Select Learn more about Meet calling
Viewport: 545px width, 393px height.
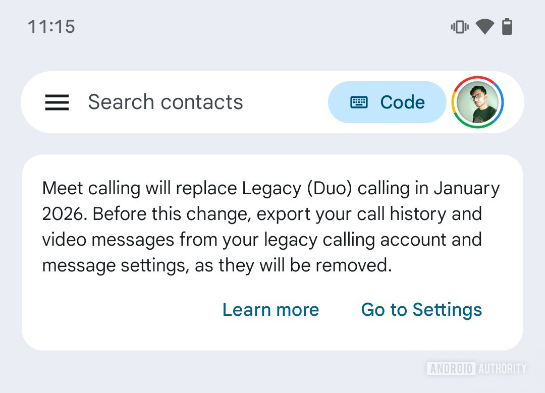270,309
